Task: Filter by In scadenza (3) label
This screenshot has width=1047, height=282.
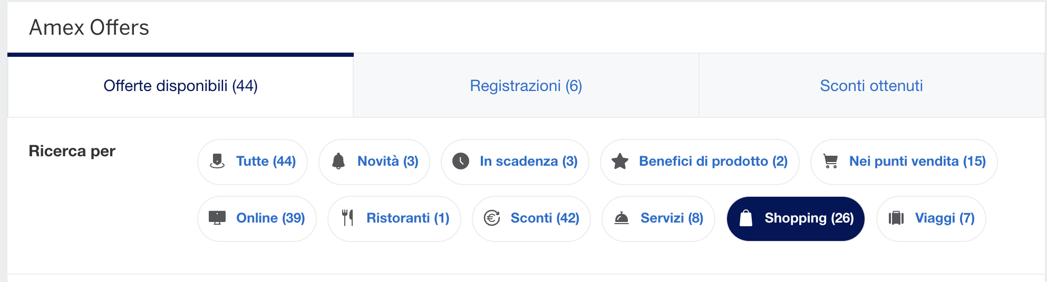Action: (x=528, y=161)
